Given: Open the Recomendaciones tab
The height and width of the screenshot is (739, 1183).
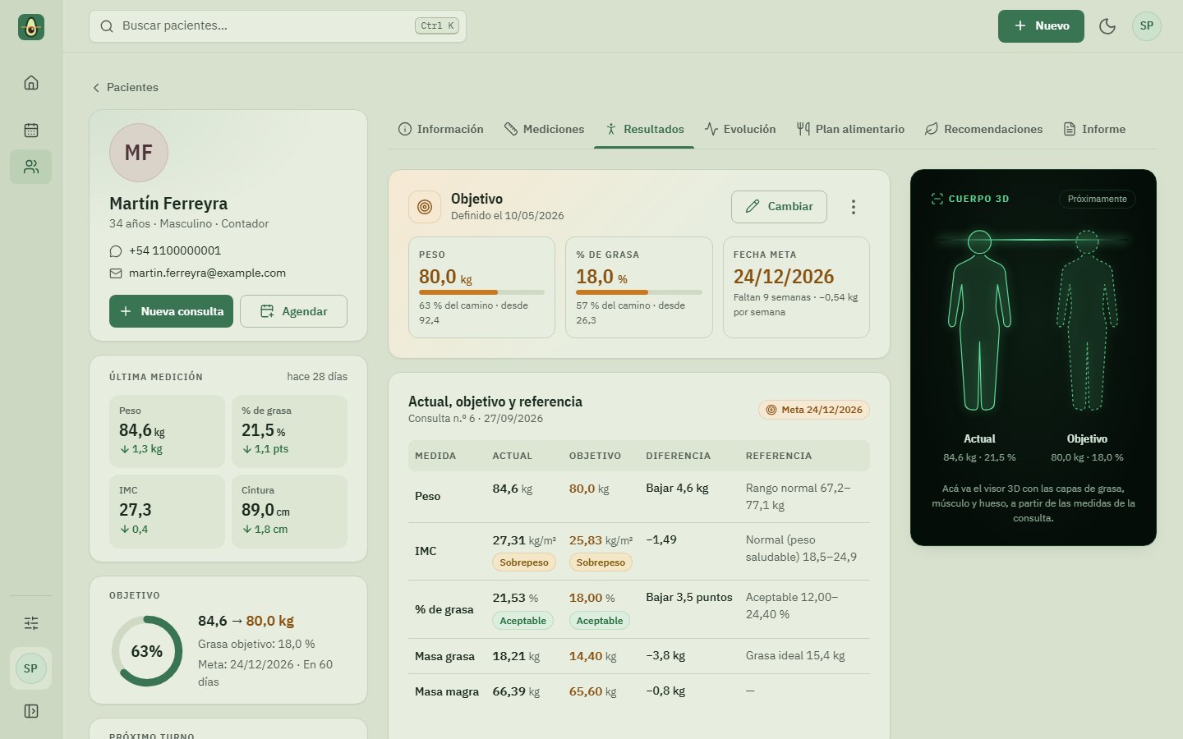Looking at the screenshot, I should (x=983, y=129).
